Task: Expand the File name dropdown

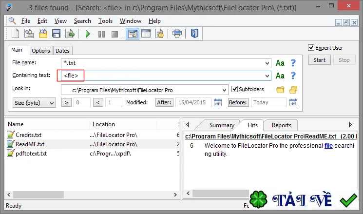Action: [x=267, y=63]
